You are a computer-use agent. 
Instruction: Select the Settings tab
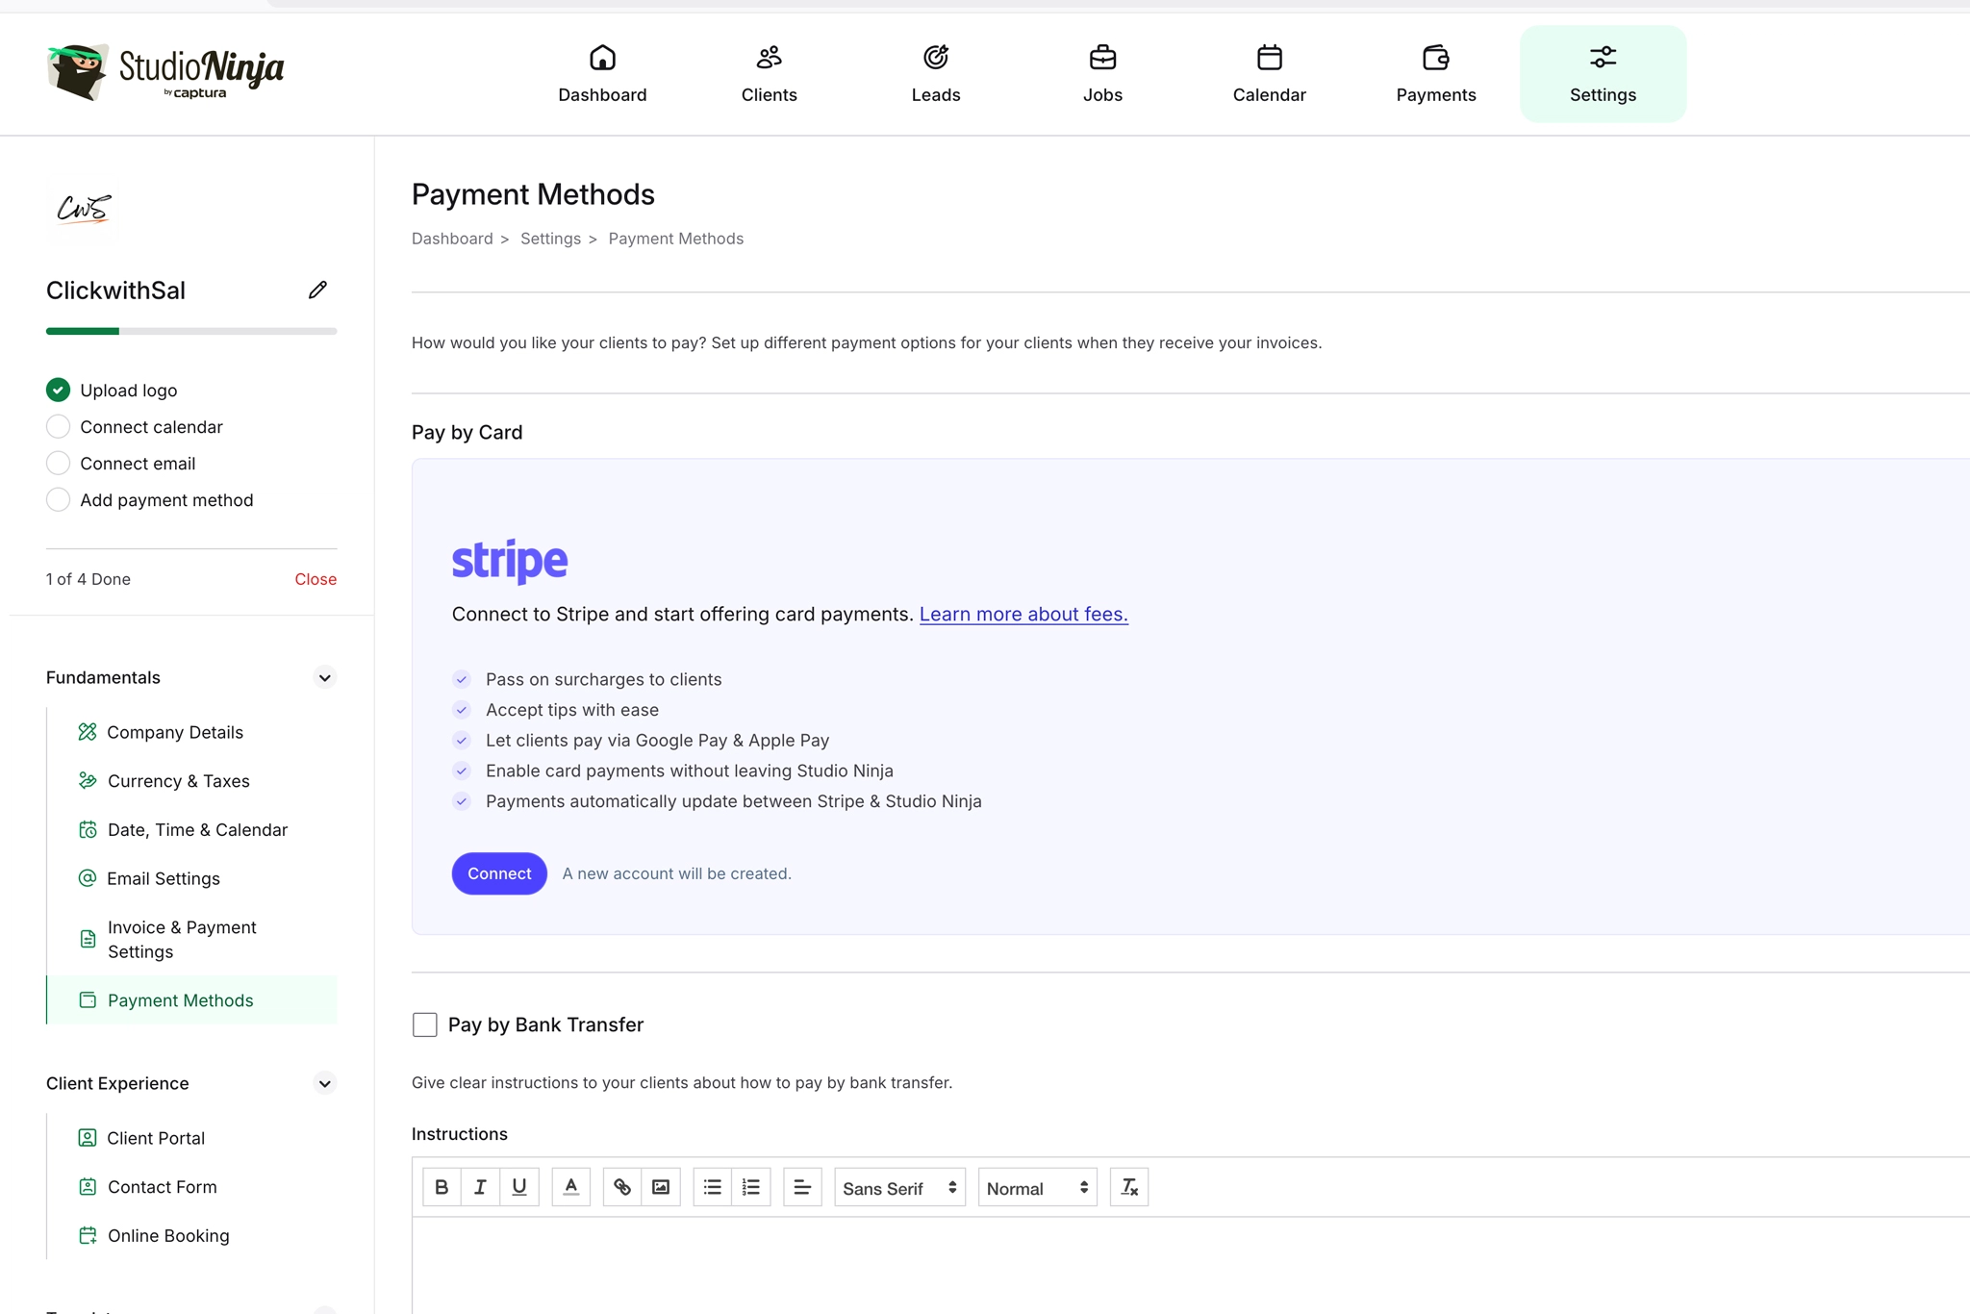coord(1603,74)
